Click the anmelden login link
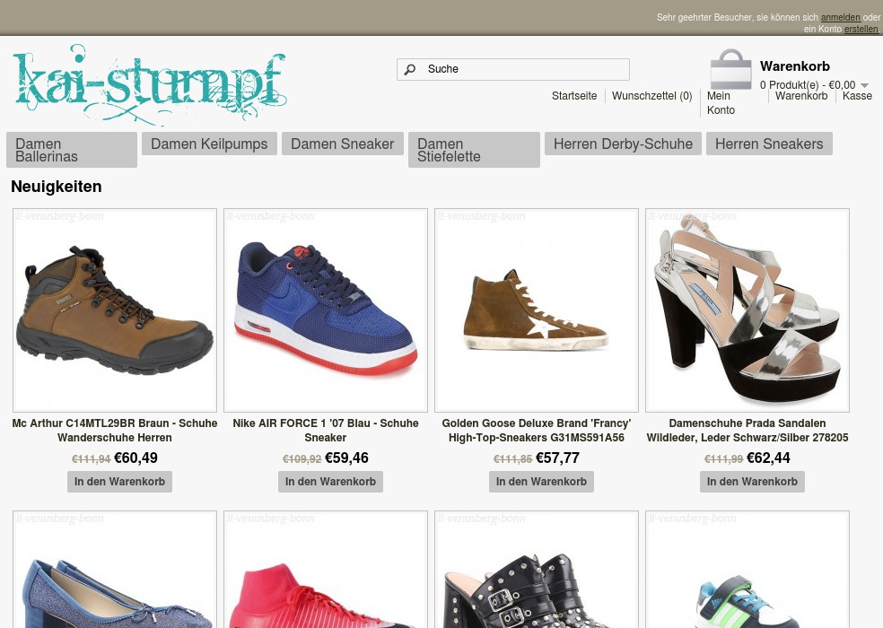The image size is (883, 628). click(840, 17)
